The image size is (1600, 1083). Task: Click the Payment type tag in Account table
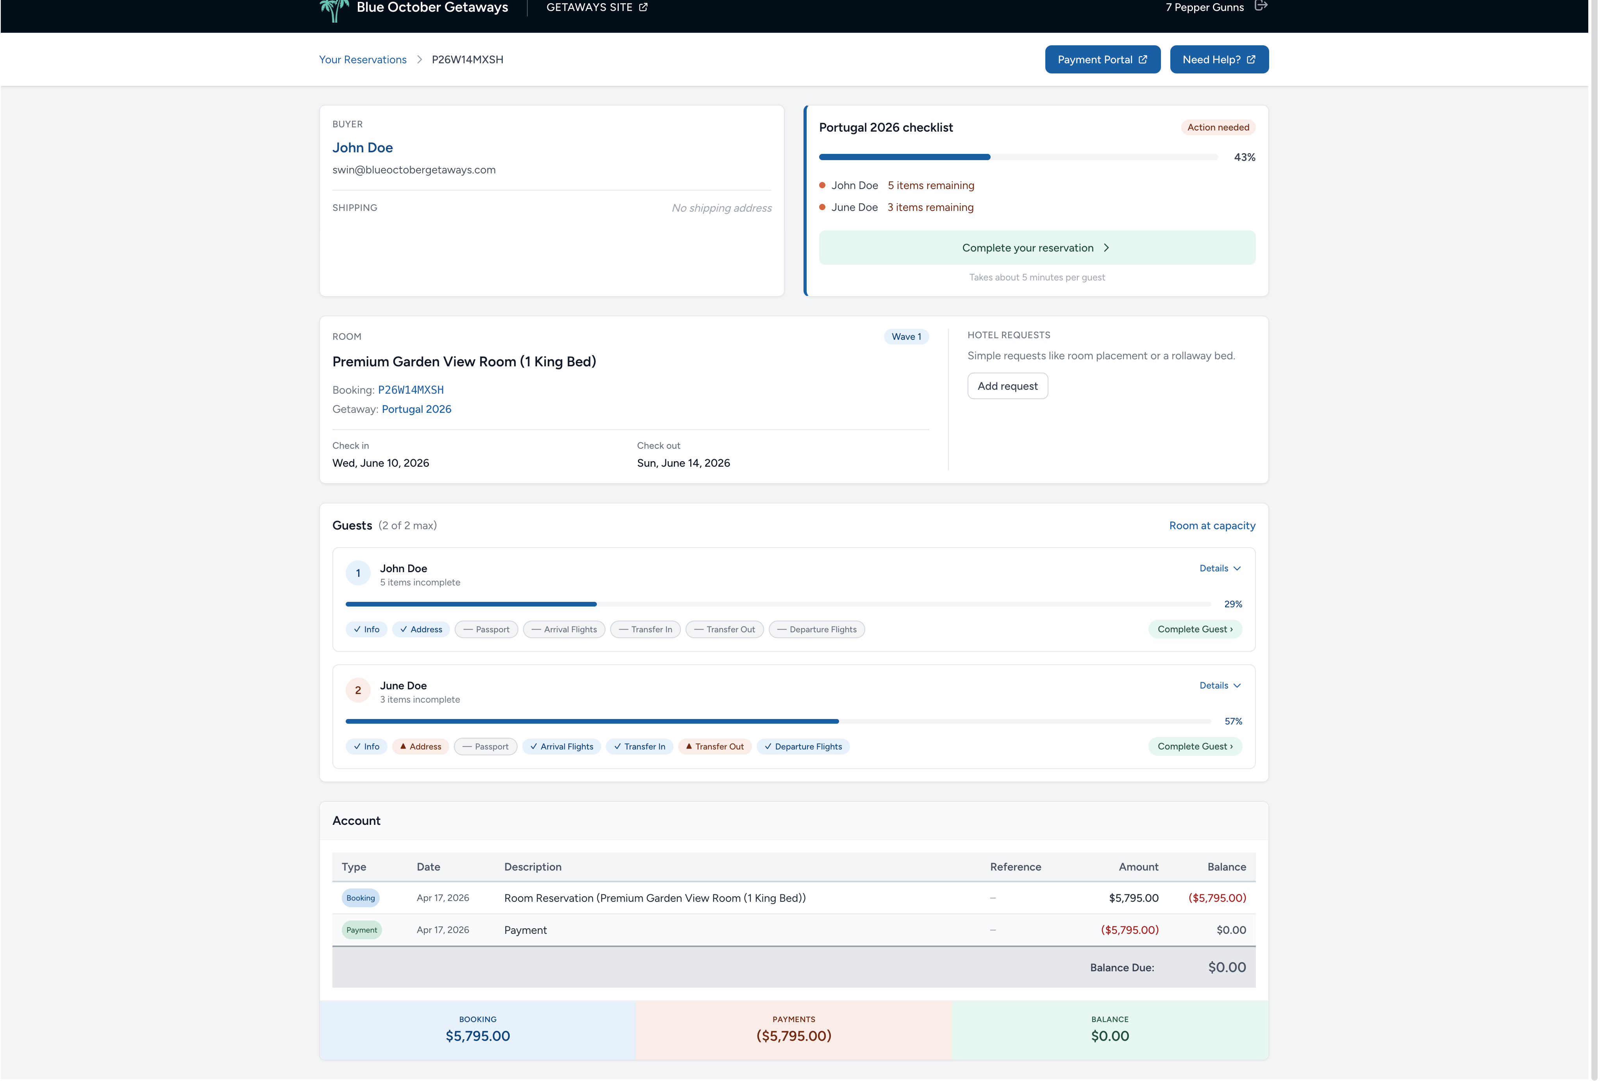[x=361, y=930]
